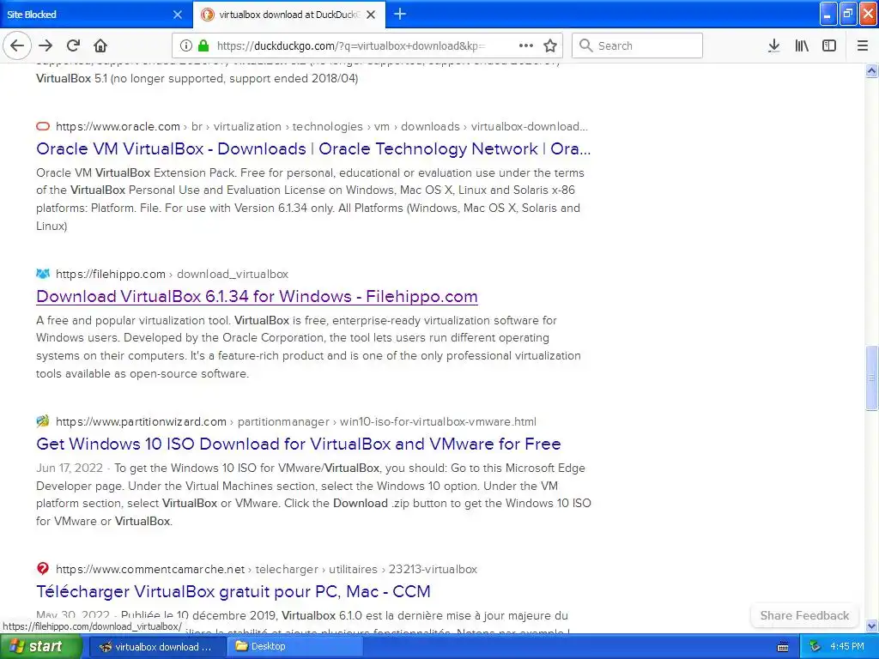879x659 pixels.
Task: Open Oracle VM VirtualBox Downloads result
Action: [x=313, y=148]
